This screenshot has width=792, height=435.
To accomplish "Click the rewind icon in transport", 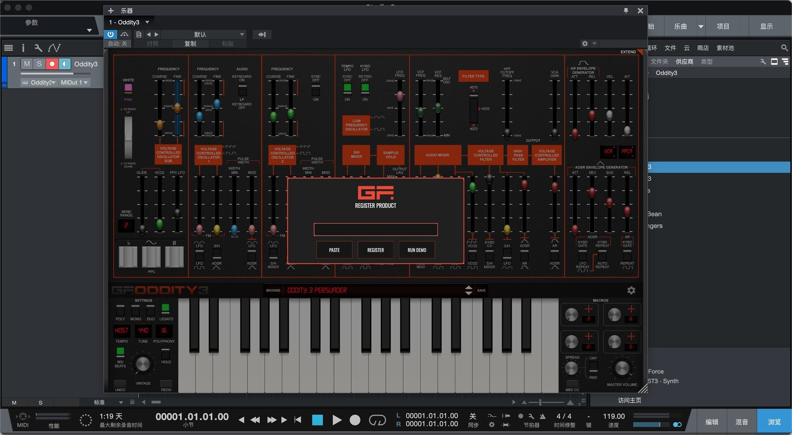I will coord(255,420).
